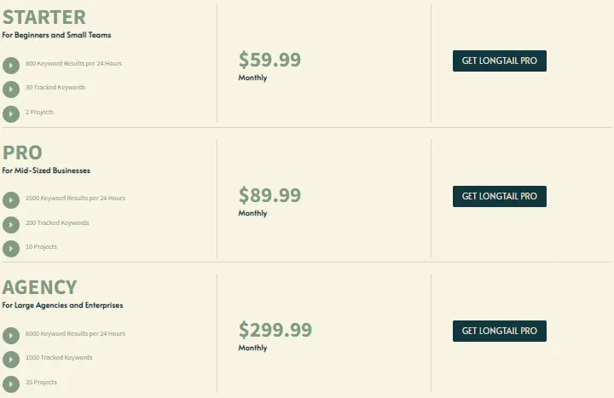Click the play icon next to 35 Projects
The height and width of the screenshot is (398, 614).
point(11,384)
